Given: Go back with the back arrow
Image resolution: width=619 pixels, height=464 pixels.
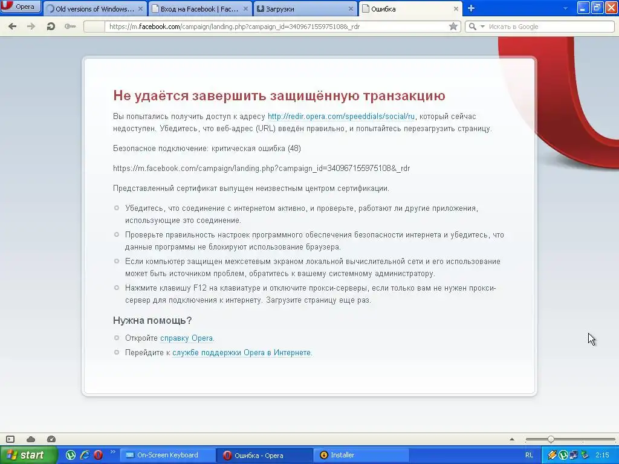Looking at the screenshot, I should (12, 27).
